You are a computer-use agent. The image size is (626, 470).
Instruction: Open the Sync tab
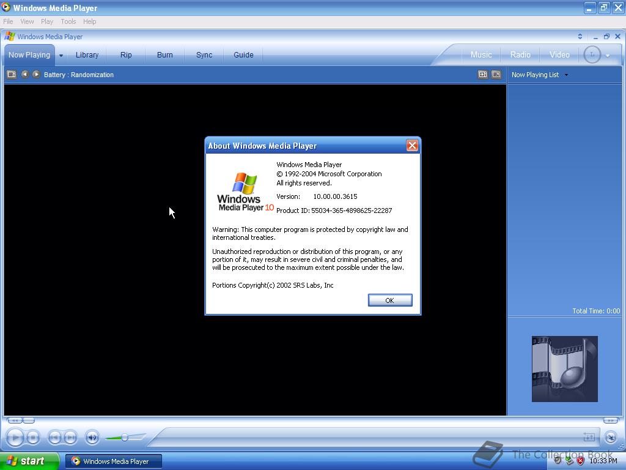[204, 55]
